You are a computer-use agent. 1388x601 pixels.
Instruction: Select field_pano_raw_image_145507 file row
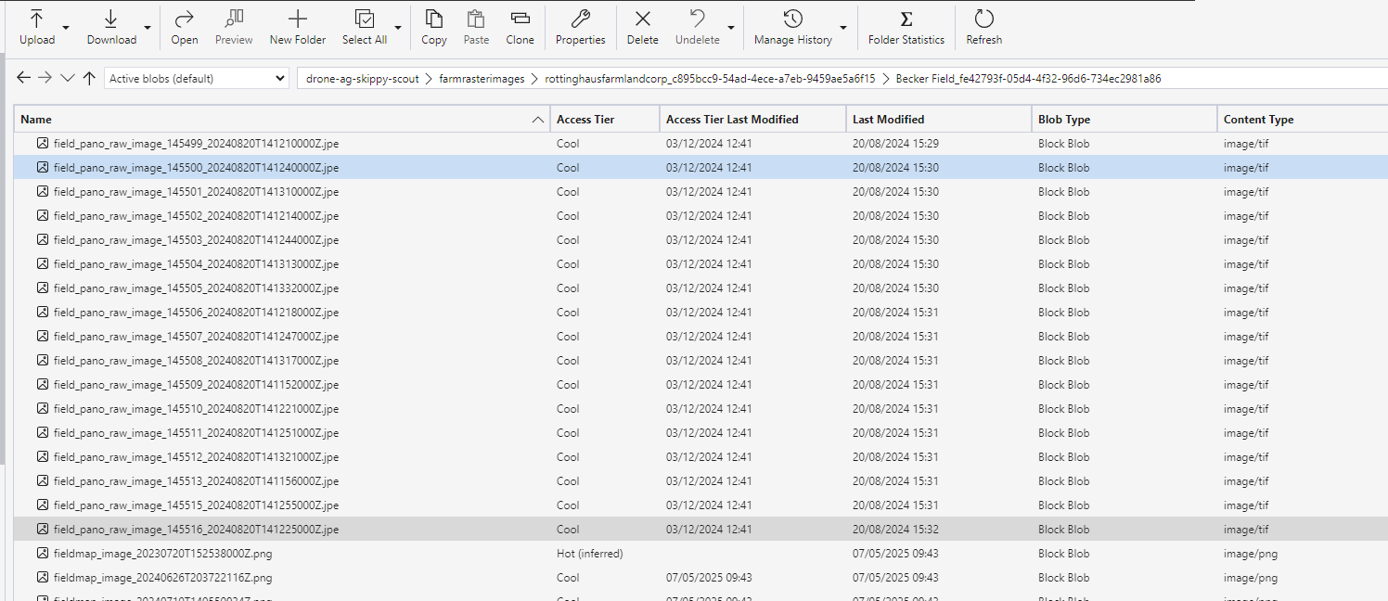pos(701,337)
